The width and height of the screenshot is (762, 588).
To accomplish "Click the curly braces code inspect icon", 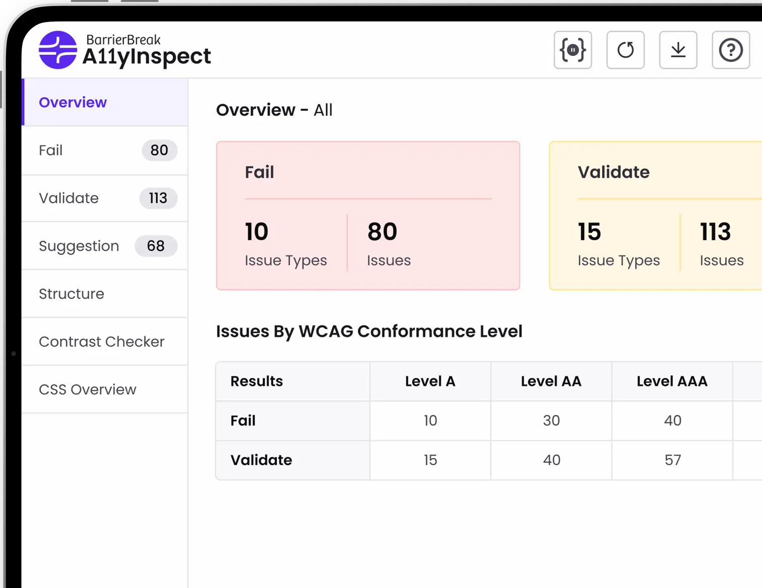I will (573, 50).
